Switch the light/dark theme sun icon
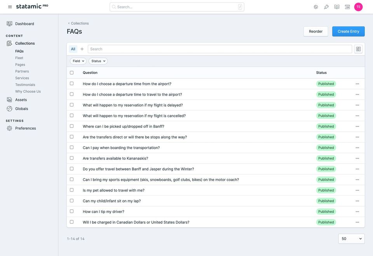 [316, 7]
